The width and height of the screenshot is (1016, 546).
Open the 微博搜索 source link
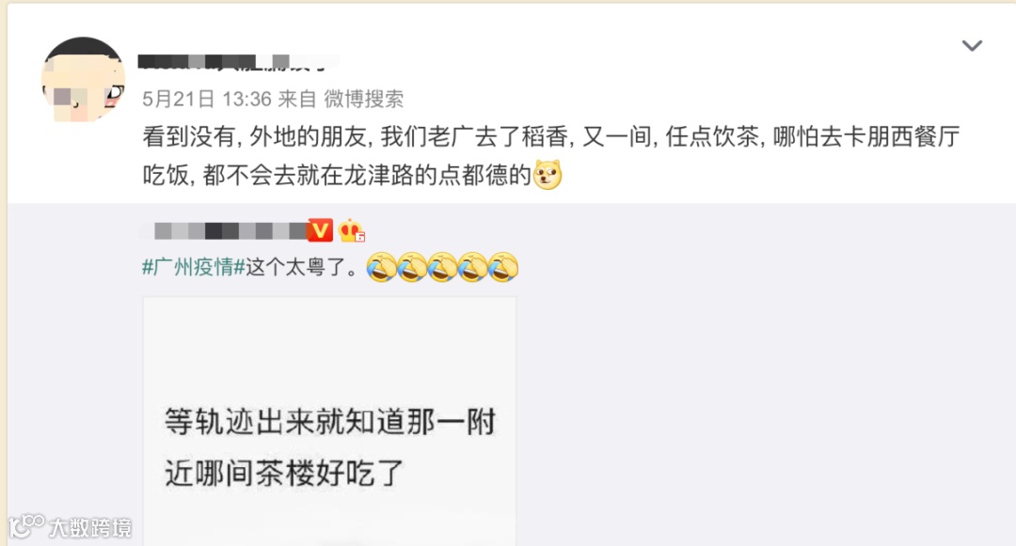tap(363, 99)
